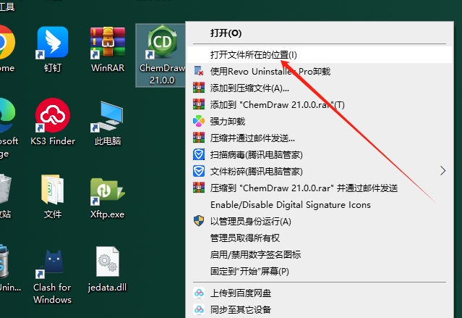Select the KS3 Finder desktop shortcut

(x=53, y=122)
